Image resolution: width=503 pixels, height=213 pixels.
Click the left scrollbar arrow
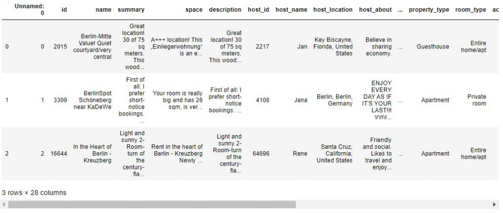(3, 204)
